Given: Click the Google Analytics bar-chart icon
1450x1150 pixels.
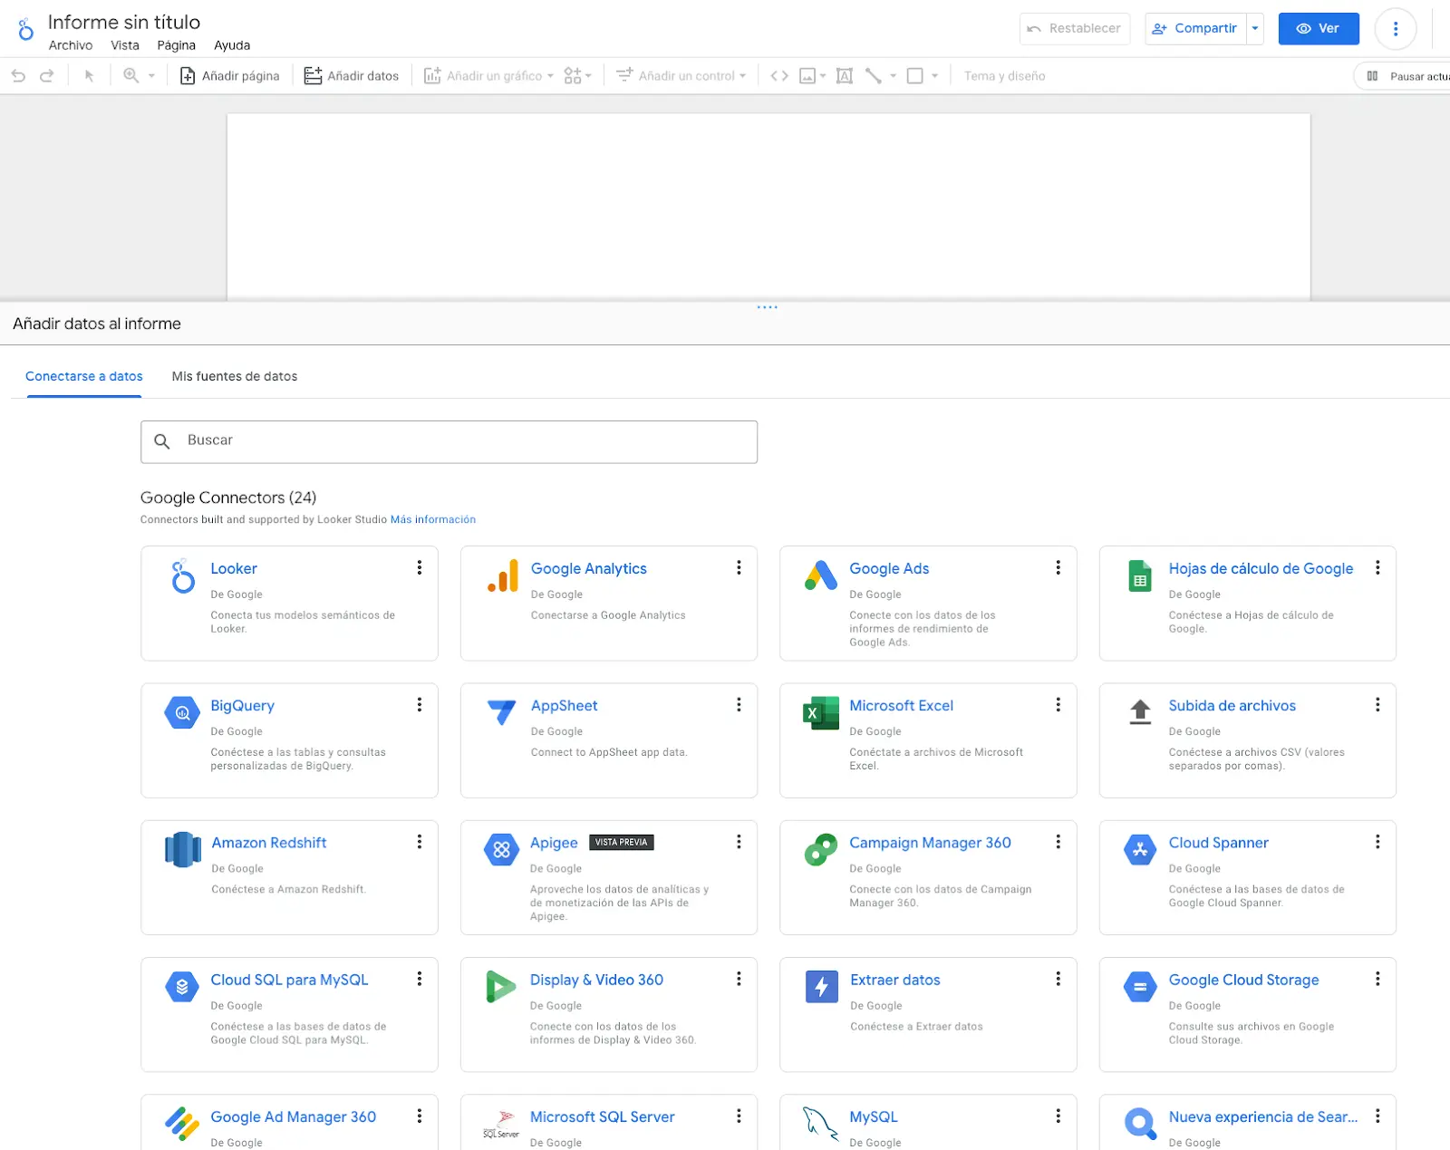Looking at the screenshot, I should click(503, 576).
